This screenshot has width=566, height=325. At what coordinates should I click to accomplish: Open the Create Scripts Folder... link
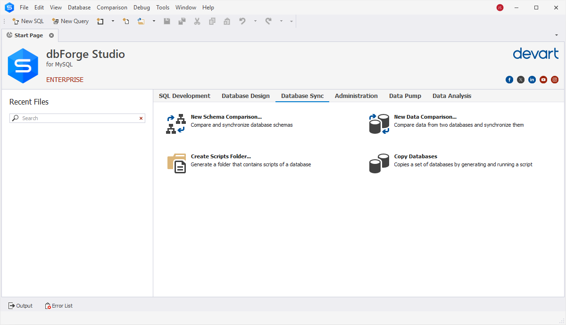221,156
